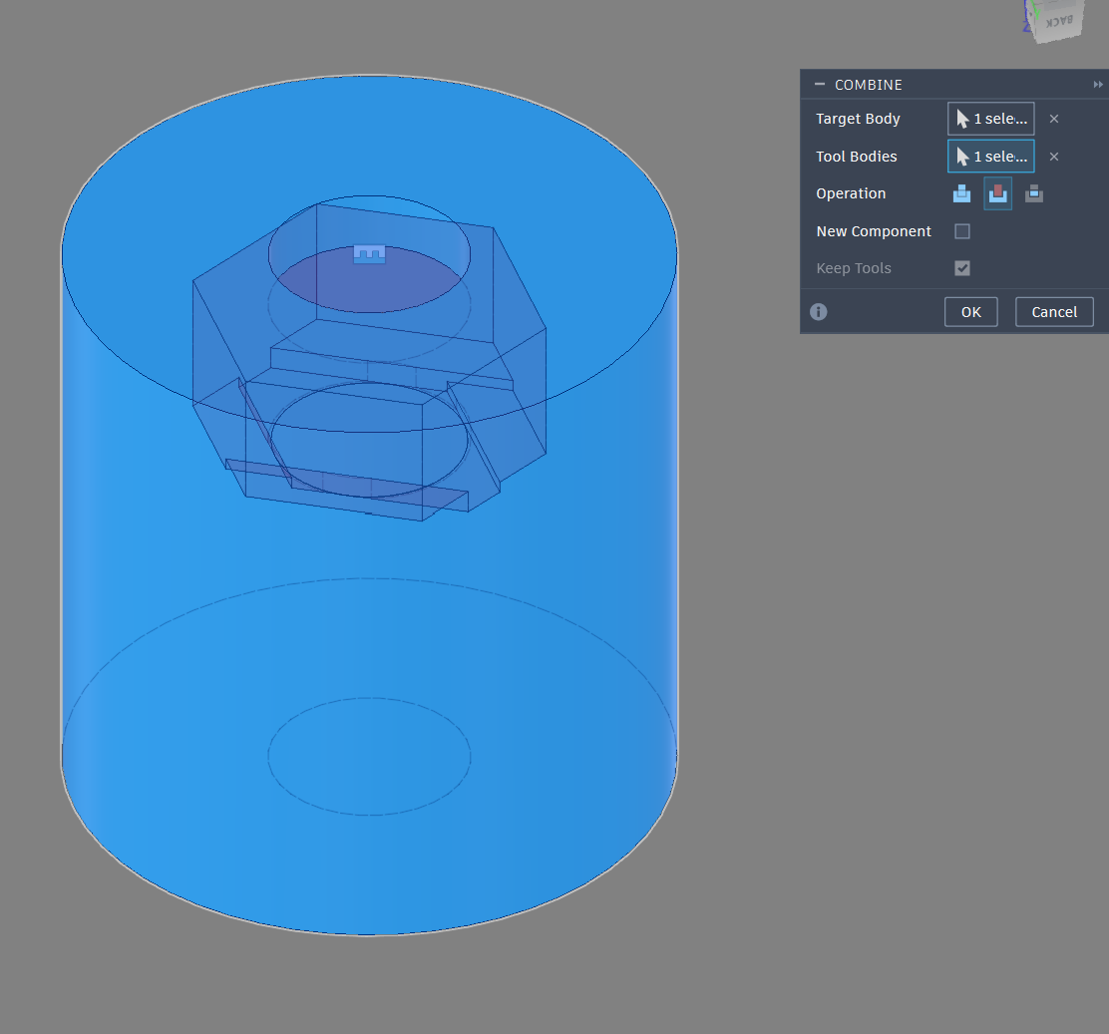Select the Cut operation icon

[x=997, y=193]
